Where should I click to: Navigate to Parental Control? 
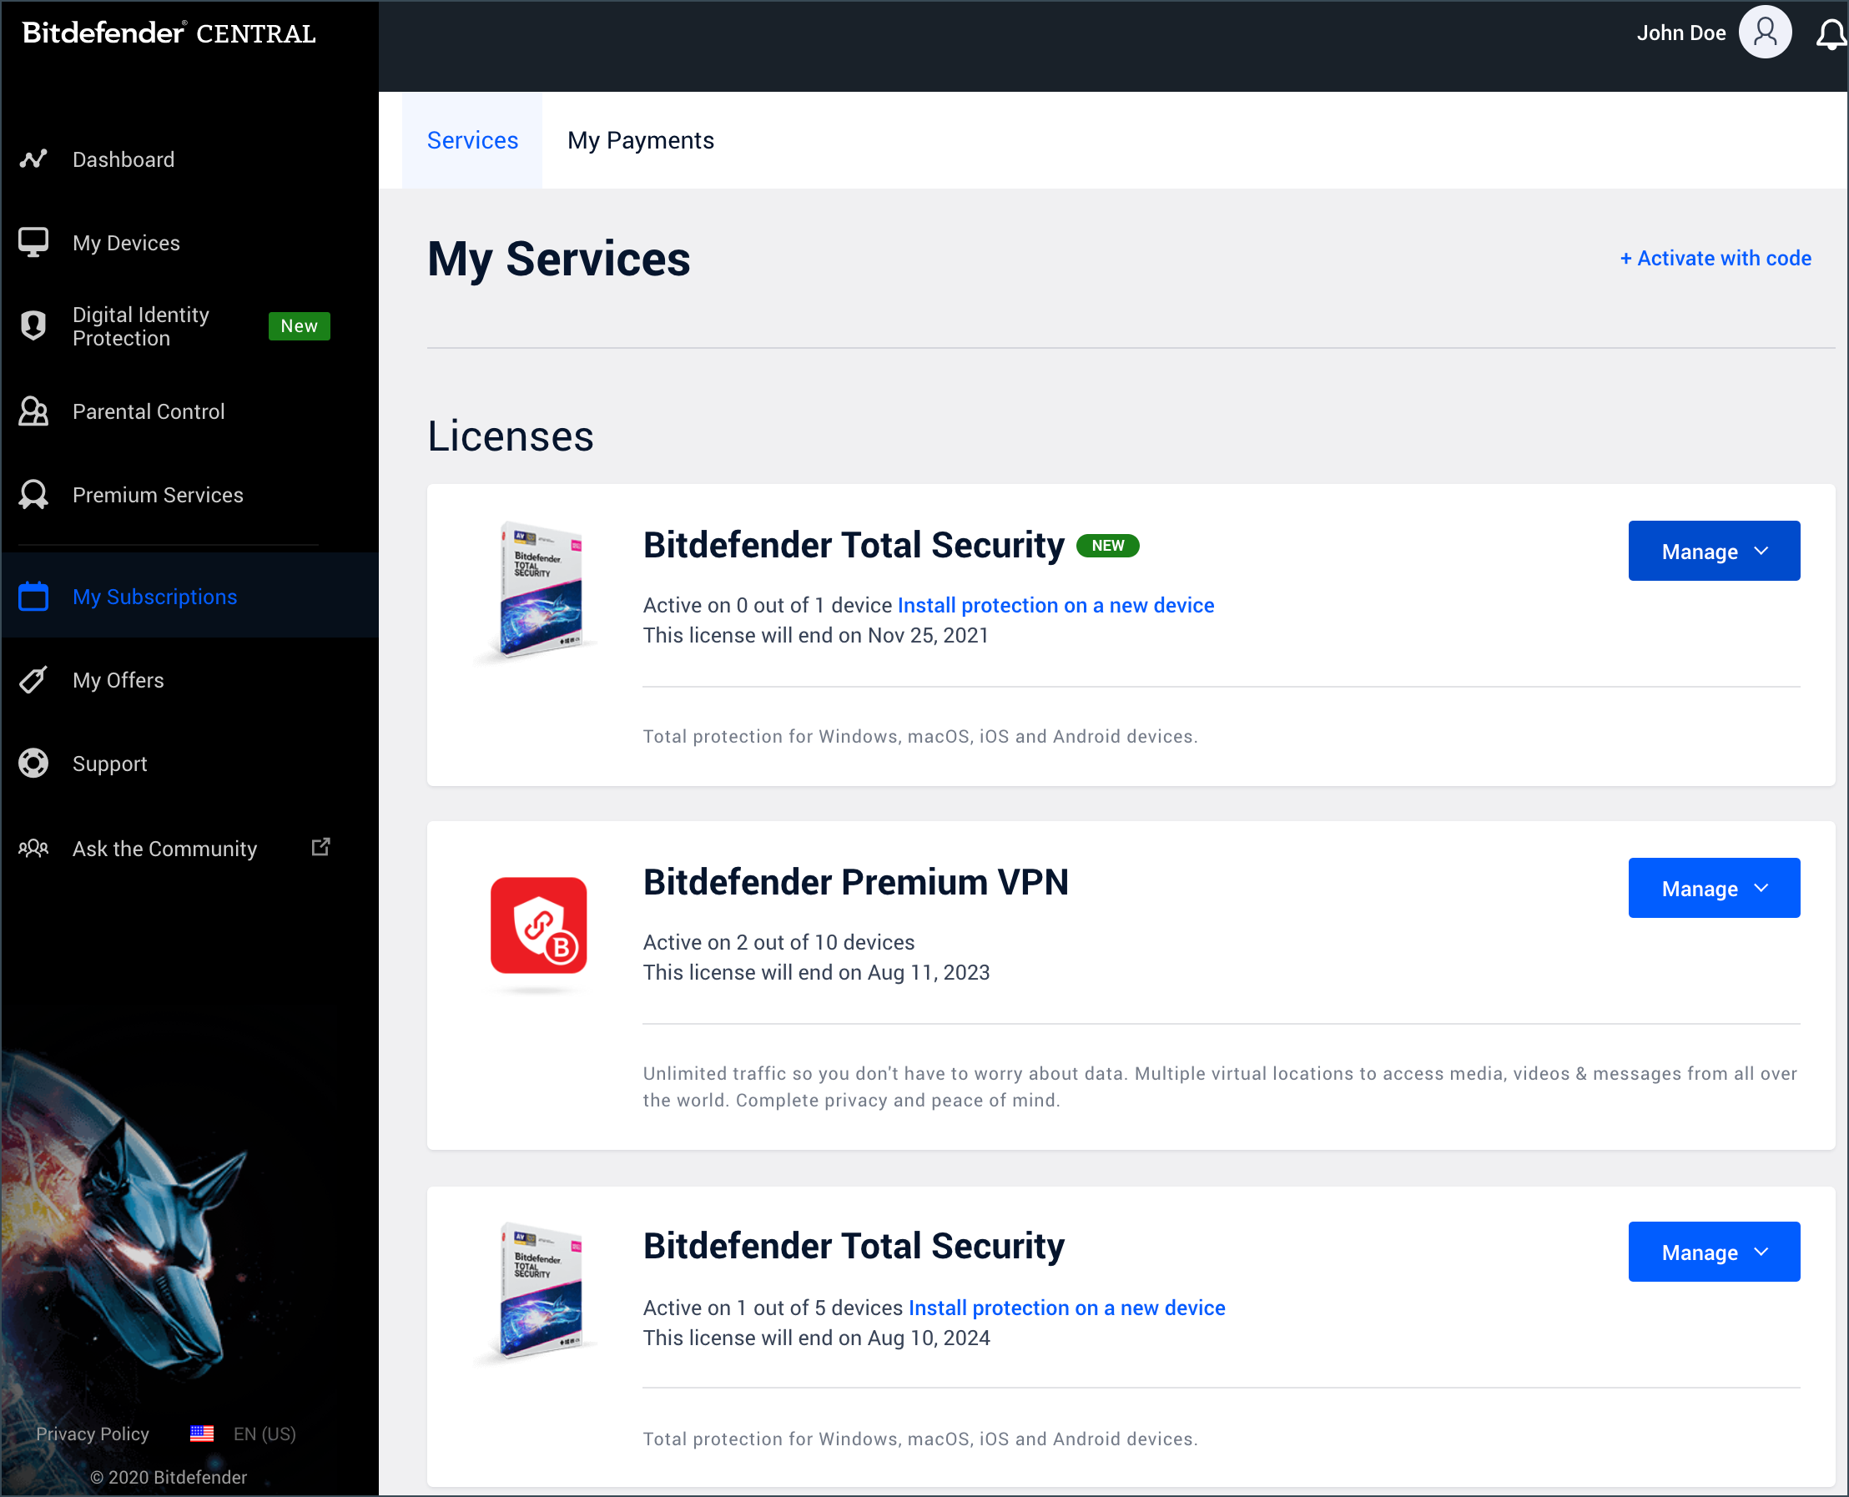148,411
